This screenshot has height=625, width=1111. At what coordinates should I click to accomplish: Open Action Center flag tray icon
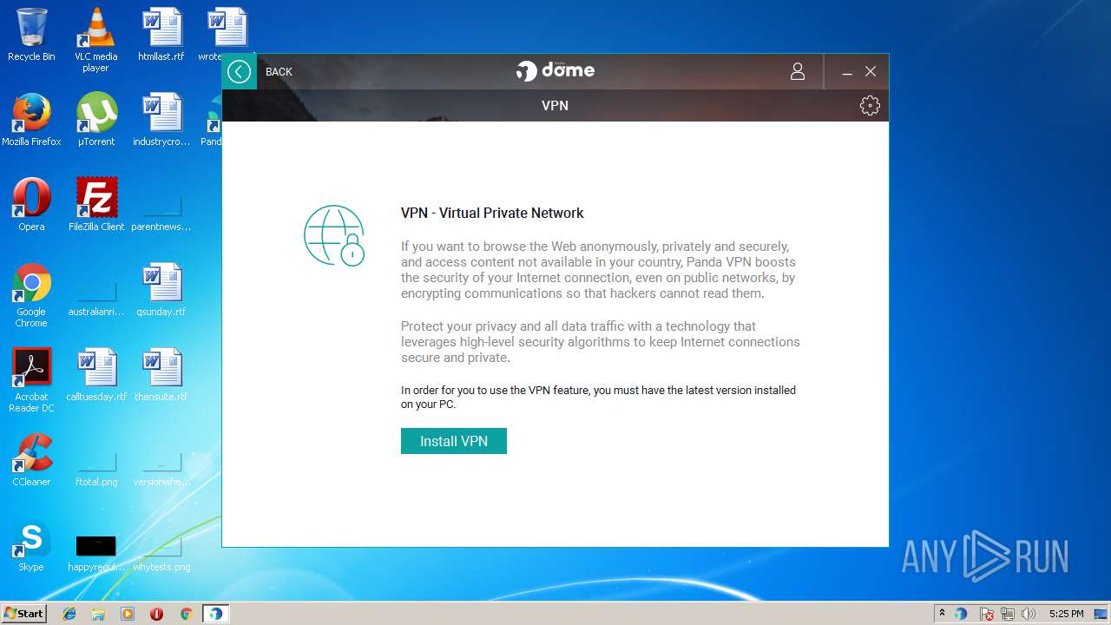[x=987, y=614]
